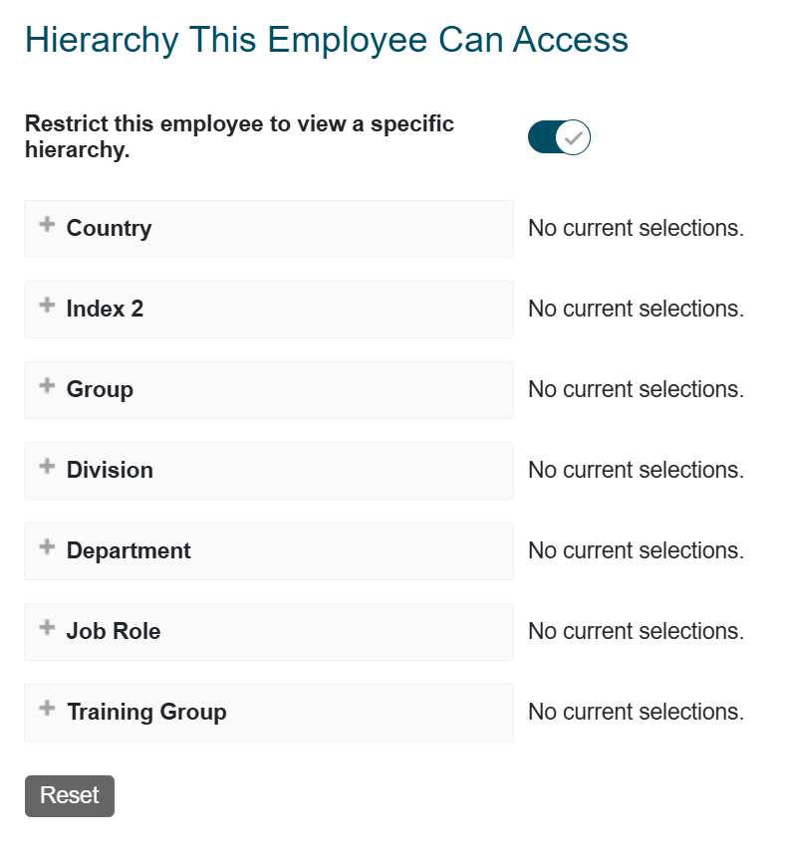Click the plus icon beside Department

pyautogui.click(x=47, y=546)
